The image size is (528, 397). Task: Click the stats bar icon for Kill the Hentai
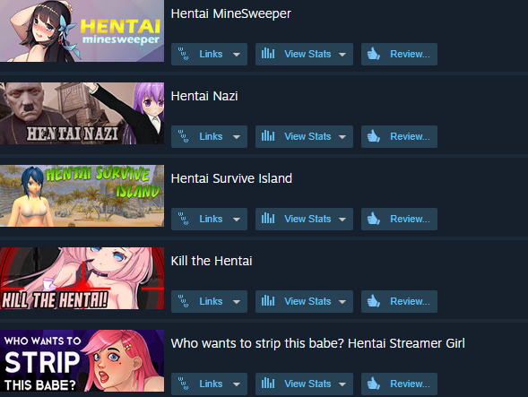click(268, 301)
